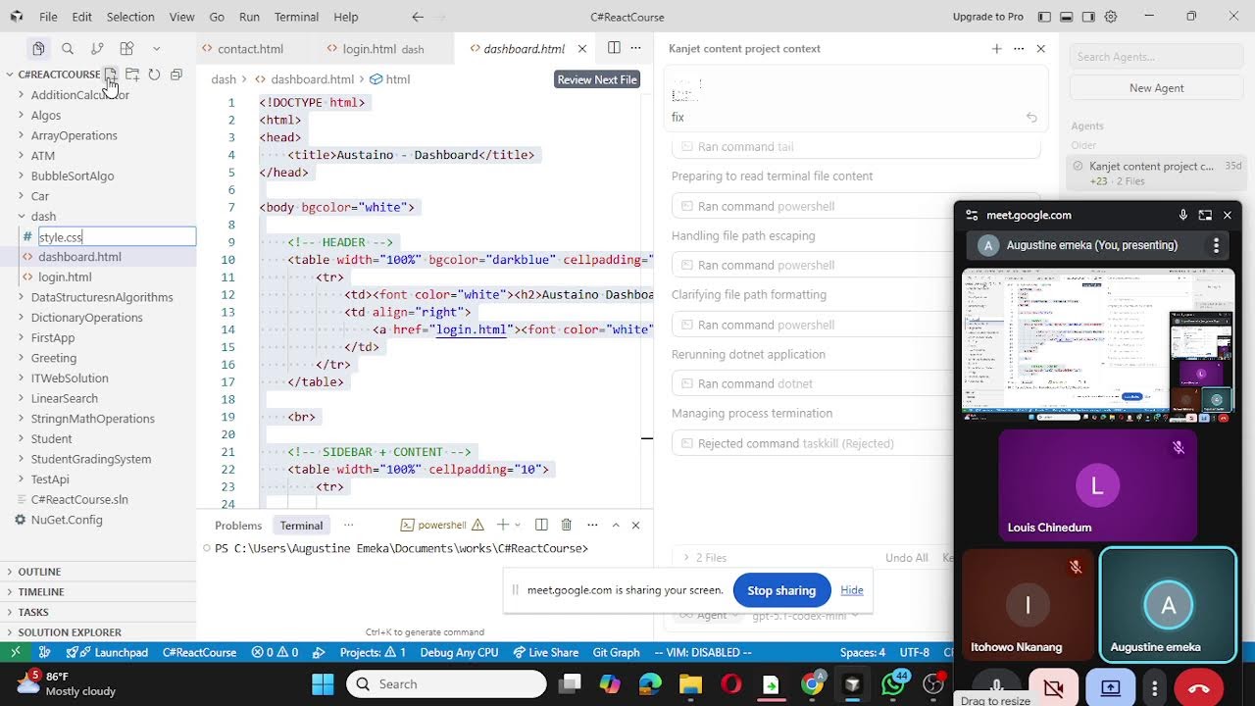The width and height of the screenshot is (1255, 706).
Task: Open the new terminal profile dropdown
Action: [517, 525]
